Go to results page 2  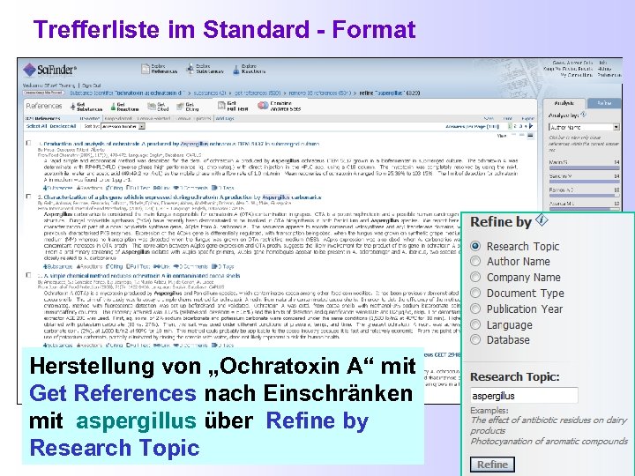[x=515, y=126]
